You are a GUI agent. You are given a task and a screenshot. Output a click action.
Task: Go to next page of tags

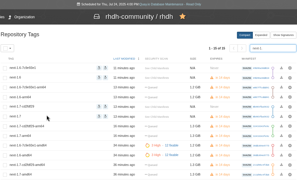[242, 48]
